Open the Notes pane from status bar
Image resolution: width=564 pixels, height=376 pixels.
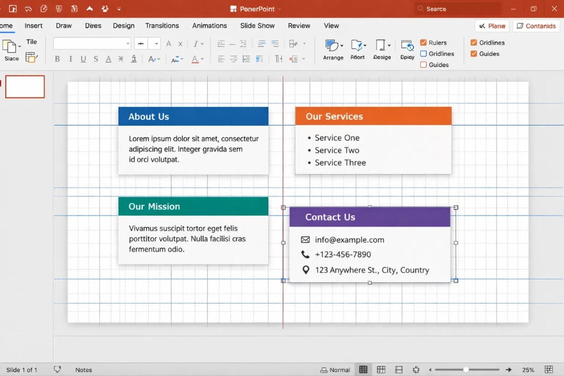[83, 370]
